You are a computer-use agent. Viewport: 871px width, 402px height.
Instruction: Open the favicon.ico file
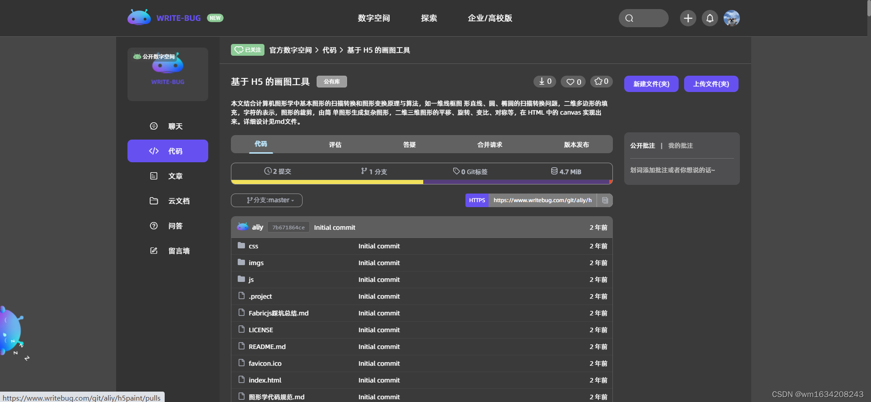tap(265, 363)
